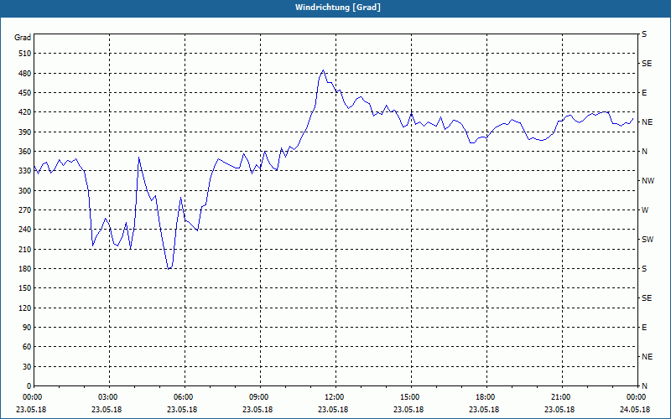Click the 'E' compass label level with 90
The image size is (671, 419).
tap(644, 328)
